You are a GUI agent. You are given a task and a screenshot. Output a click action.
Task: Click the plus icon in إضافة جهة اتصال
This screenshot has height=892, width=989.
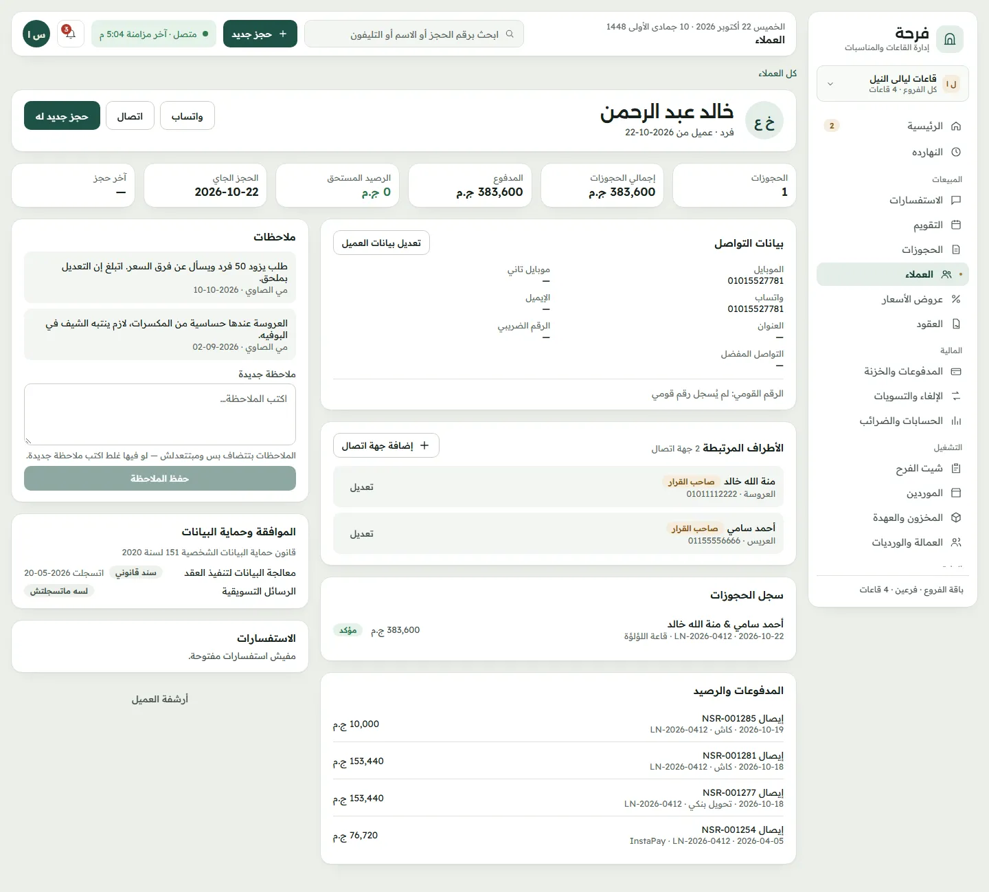pyautogui.click(x=424, y=445)
